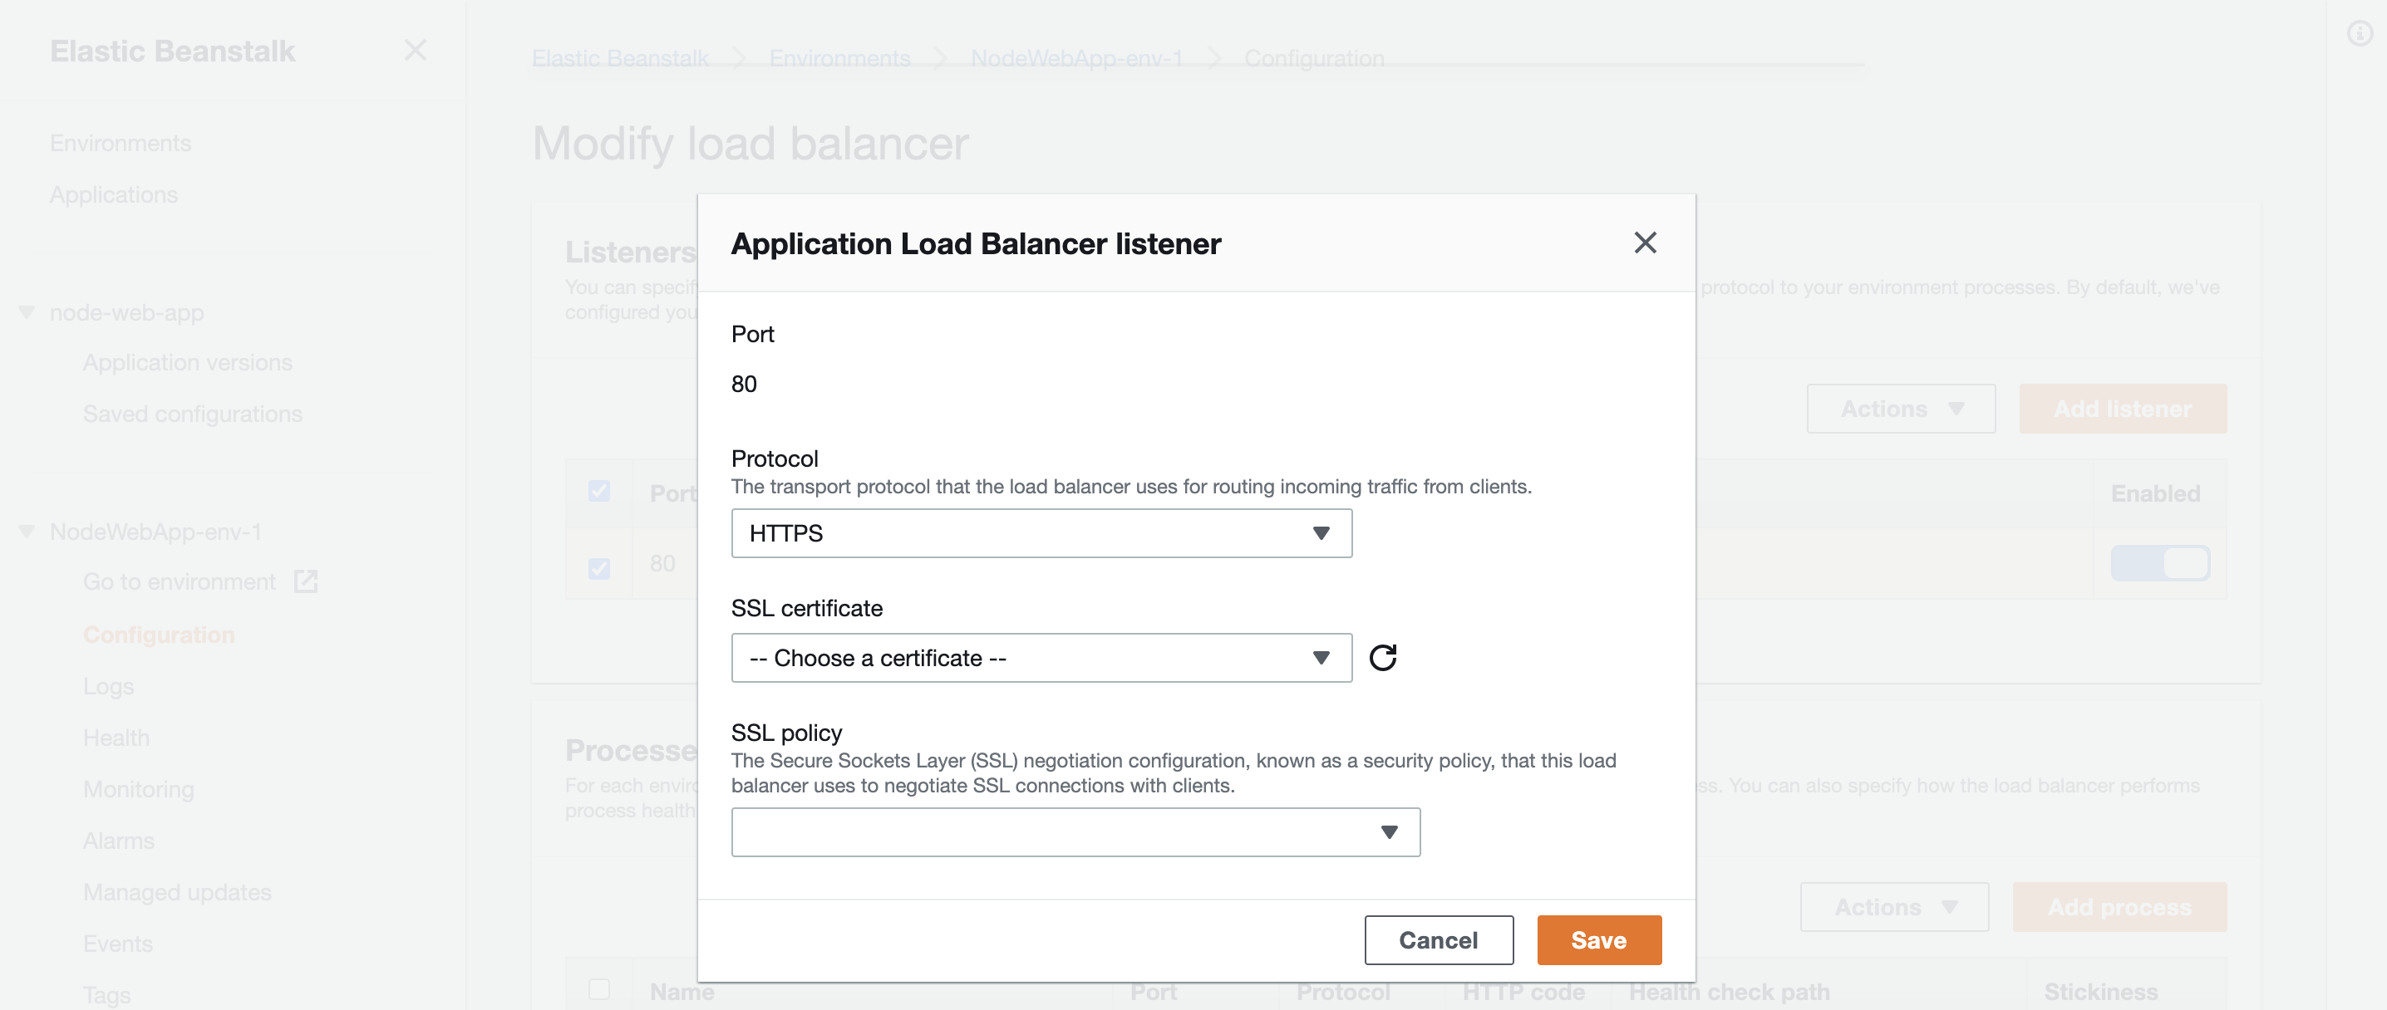Viewport: 2387px width, 1010px height.
Task: Uncheck the port 80 listener checkbox
Action: [x=599, y=567]
